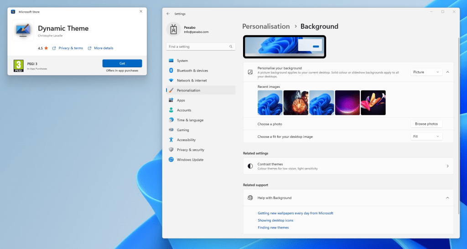
Task: Click the Apps icon in sidebar
Action: tap(171, 100)
